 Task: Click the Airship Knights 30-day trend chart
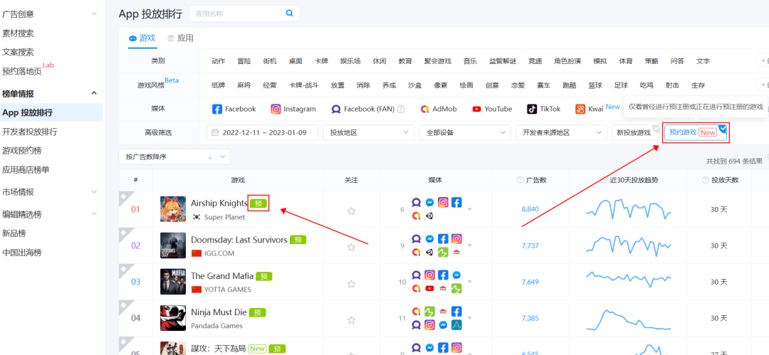(628, 209)
